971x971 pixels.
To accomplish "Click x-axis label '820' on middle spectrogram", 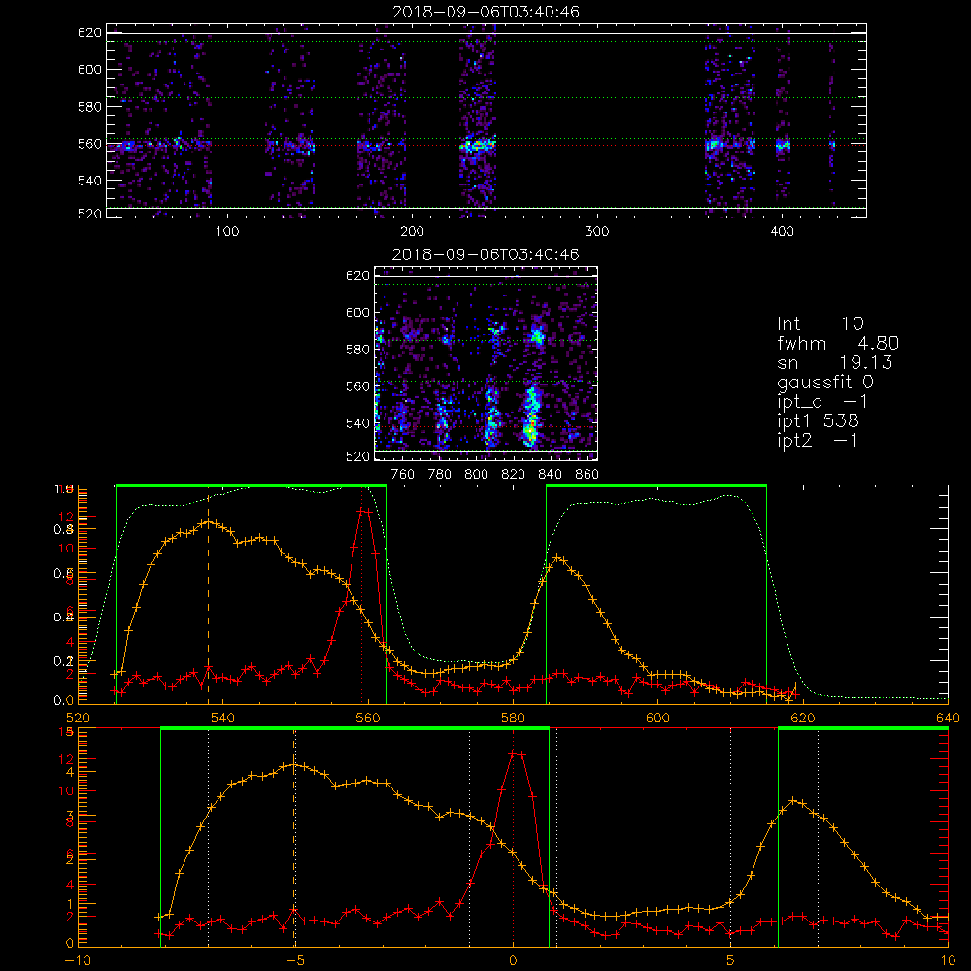I will coord(514,475).
